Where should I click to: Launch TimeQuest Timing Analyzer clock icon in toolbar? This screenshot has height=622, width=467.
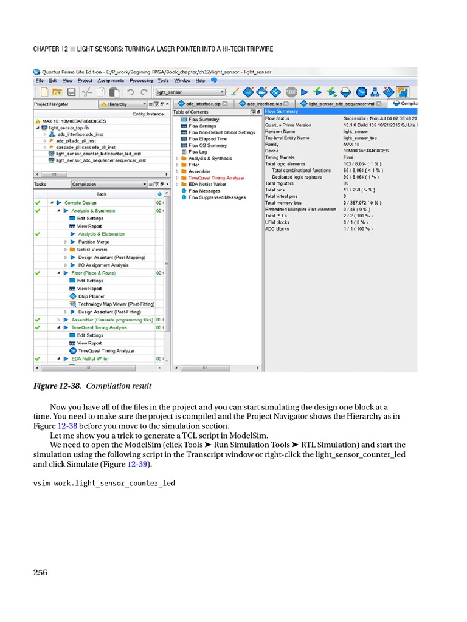(361, 92)
